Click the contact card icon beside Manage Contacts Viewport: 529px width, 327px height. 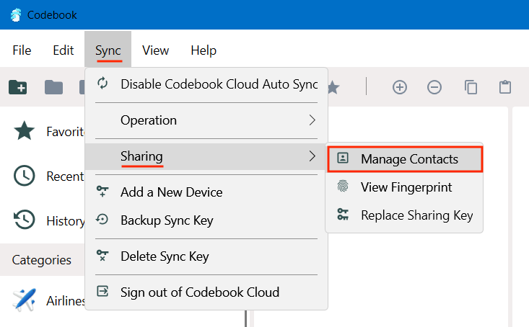(x=343, y=158)
